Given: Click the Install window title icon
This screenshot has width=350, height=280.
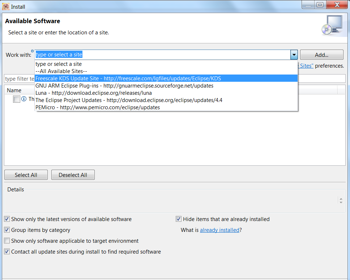Looking at the screenshot, I should (x=6, y=7).
